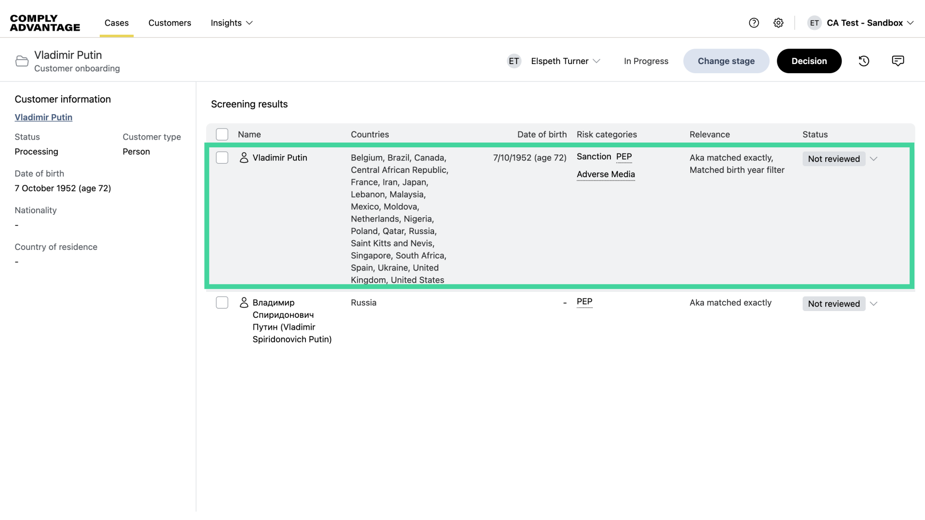The image size is (925, 520).
Task: Open the comments speech bubble icon
Action: tap(898, 61)
